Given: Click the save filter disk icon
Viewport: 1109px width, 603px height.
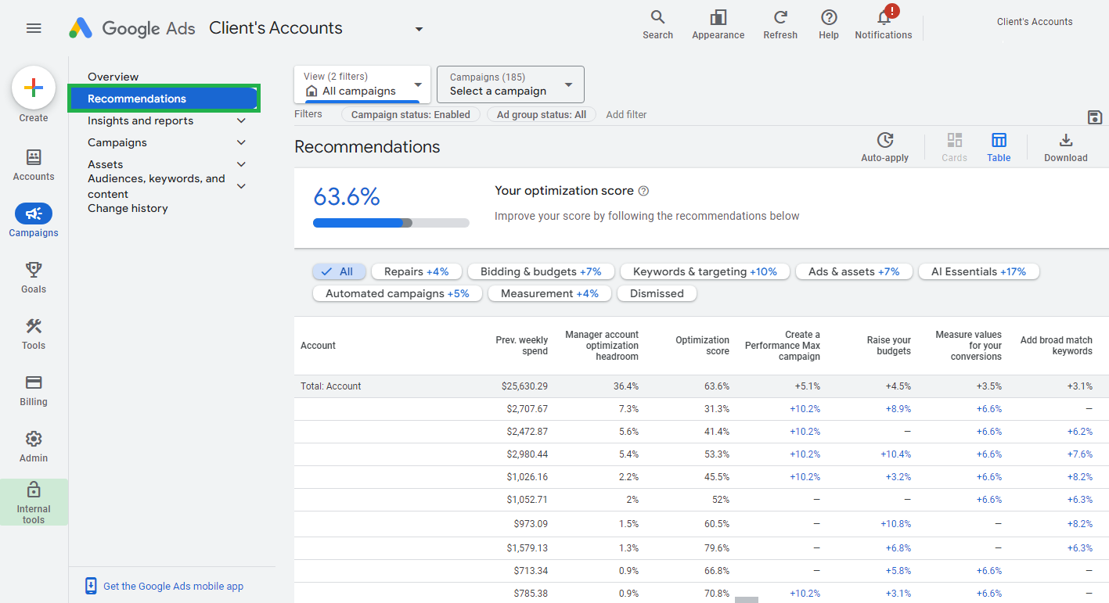Looking at the screenshot, I should 1095,117.
